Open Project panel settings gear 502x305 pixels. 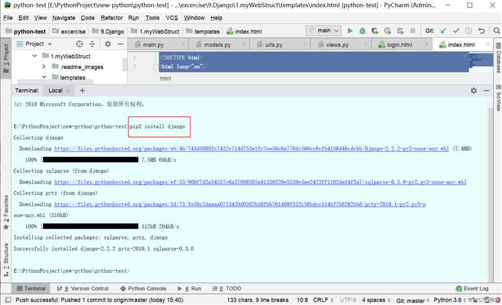click(x=108, y=44)
